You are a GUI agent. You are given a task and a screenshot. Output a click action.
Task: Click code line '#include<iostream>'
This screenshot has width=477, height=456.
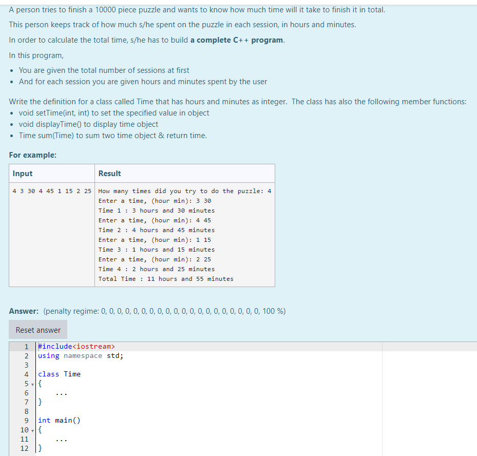[x=77, y=346]
